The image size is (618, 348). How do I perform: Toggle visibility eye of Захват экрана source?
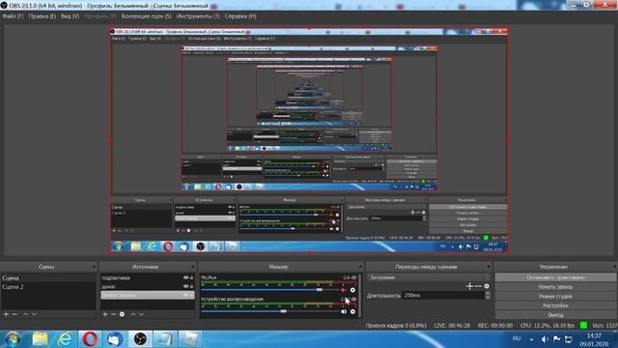[x=185, y=295]
